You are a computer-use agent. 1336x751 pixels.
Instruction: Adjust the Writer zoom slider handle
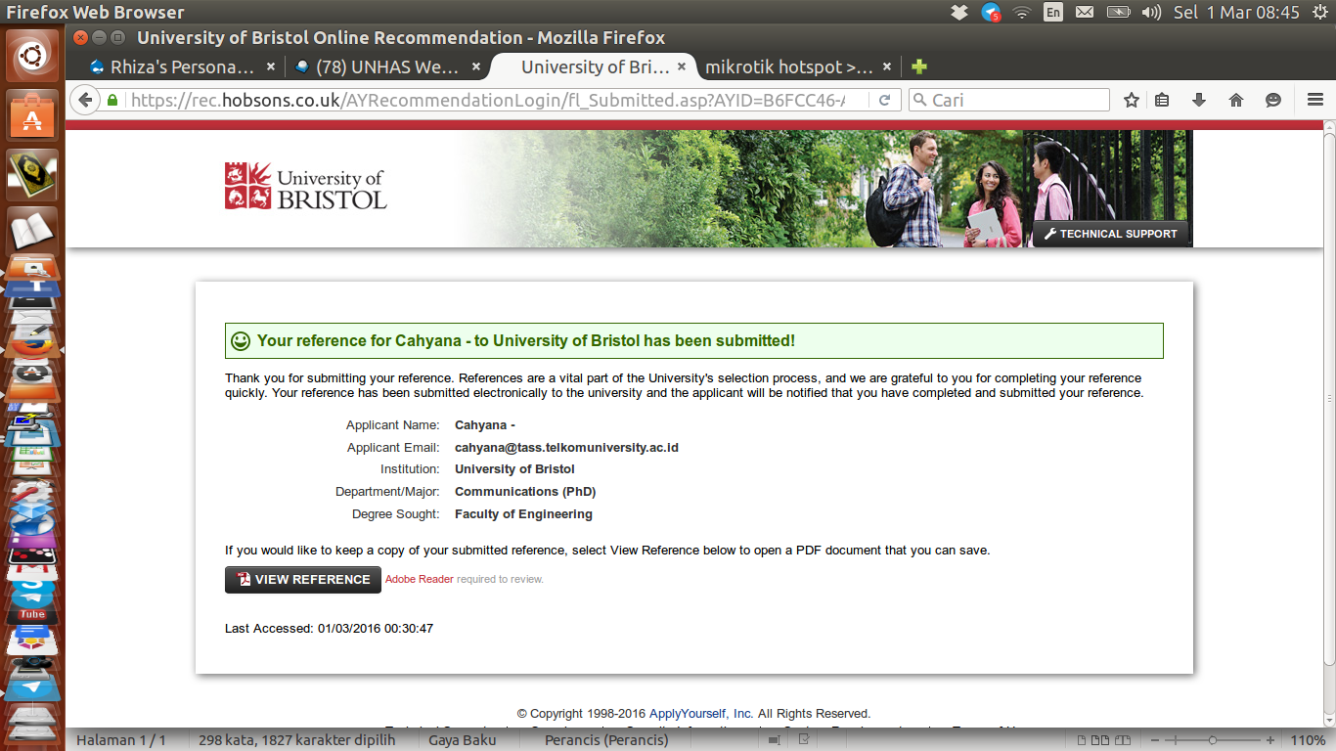coord(1213,740)
